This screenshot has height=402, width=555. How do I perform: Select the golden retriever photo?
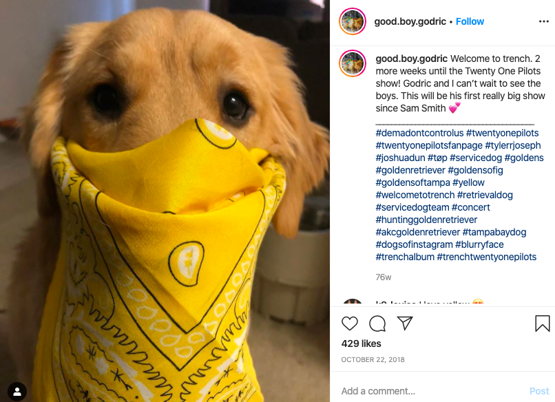165,201
